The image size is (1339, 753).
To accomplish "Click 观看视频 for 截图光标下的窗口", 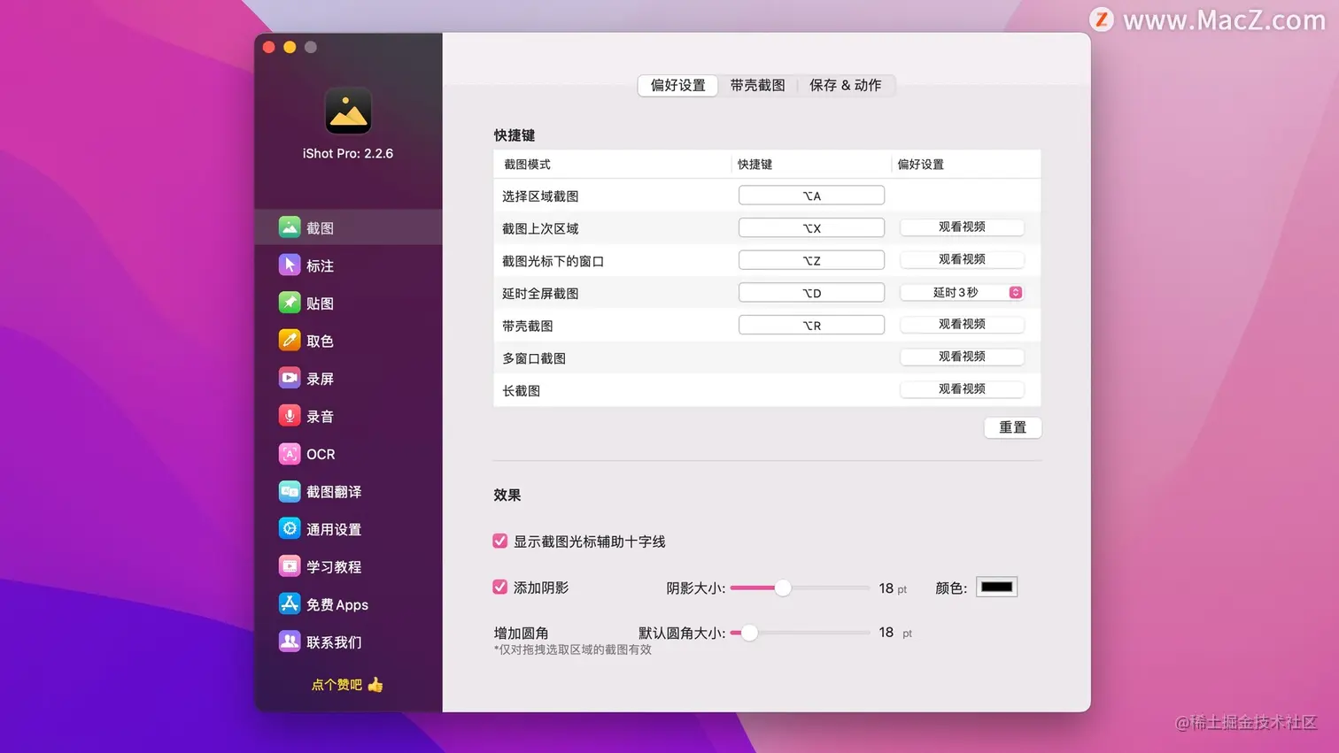I will (962, 259).
